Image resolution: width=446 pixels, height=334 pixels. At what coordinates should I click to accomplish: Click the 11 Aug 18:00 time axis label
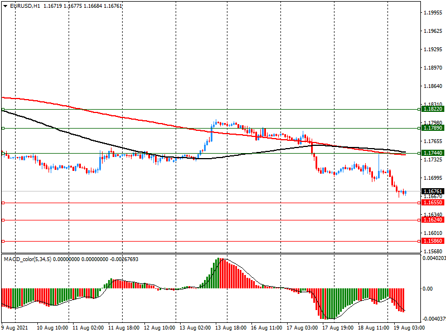[124, 328]
